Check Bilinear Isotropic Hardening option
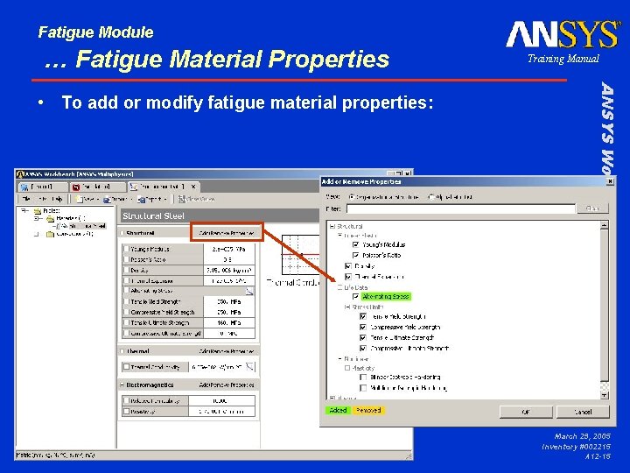This screenshot has height=473, width=630. coord(363,378)
